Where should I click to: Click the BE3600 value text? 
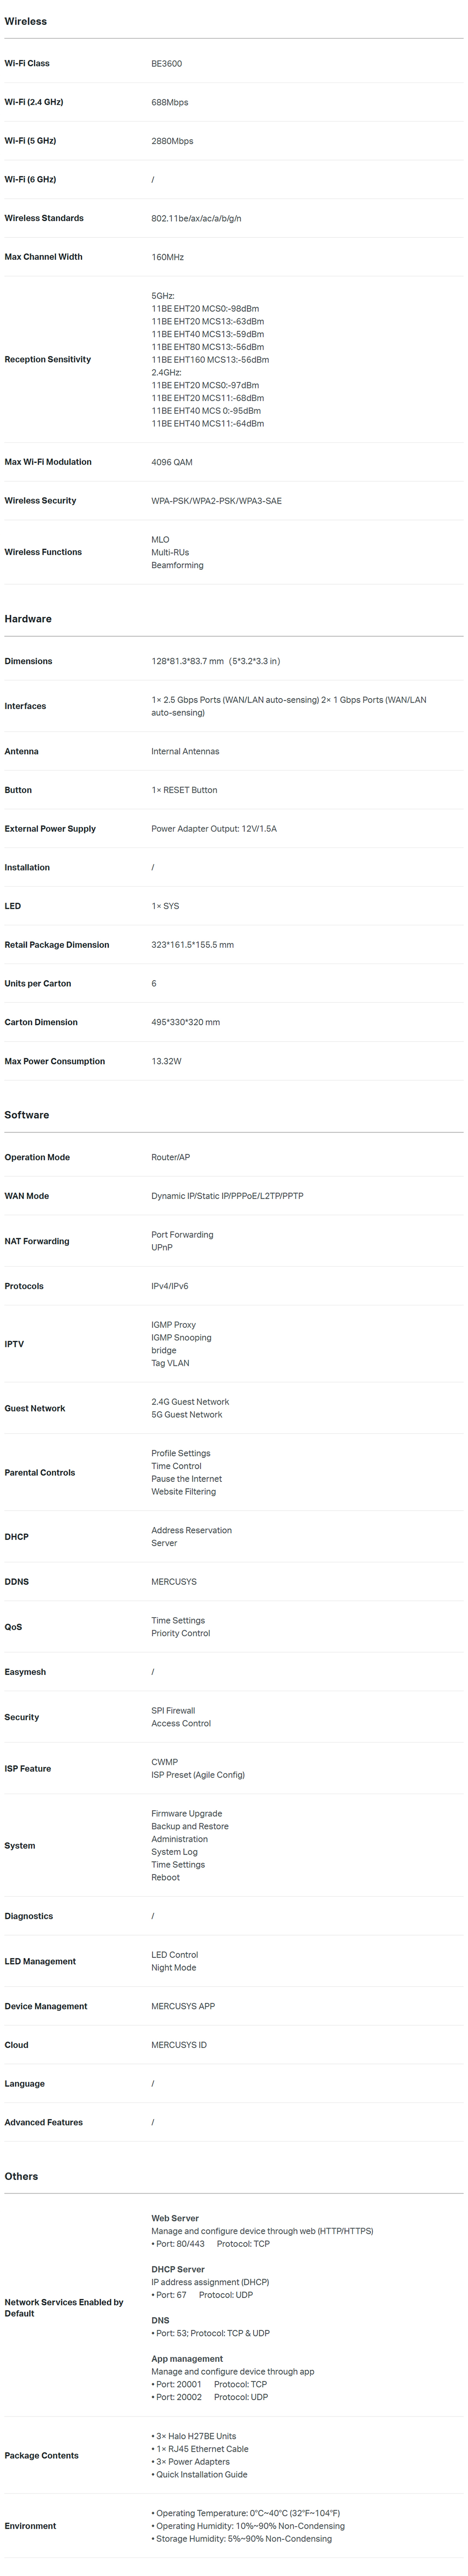(x=167, y=63)
